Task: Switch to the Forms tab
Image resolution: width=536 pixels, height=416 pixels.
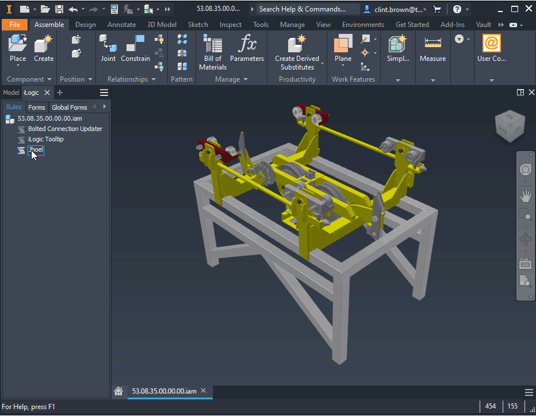Action: tap(36, 107)
